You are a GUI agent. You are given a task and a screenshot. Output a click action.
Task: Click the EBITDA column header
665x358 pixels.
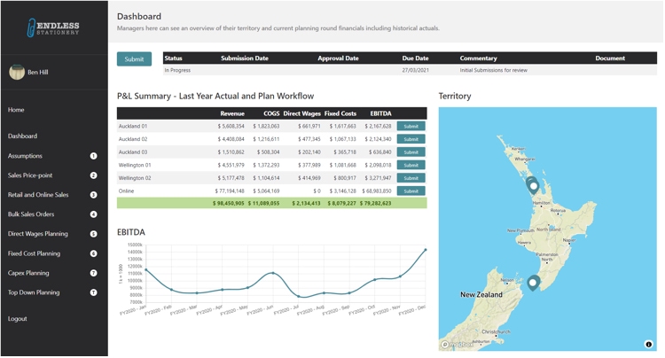(x=381, y=113)
